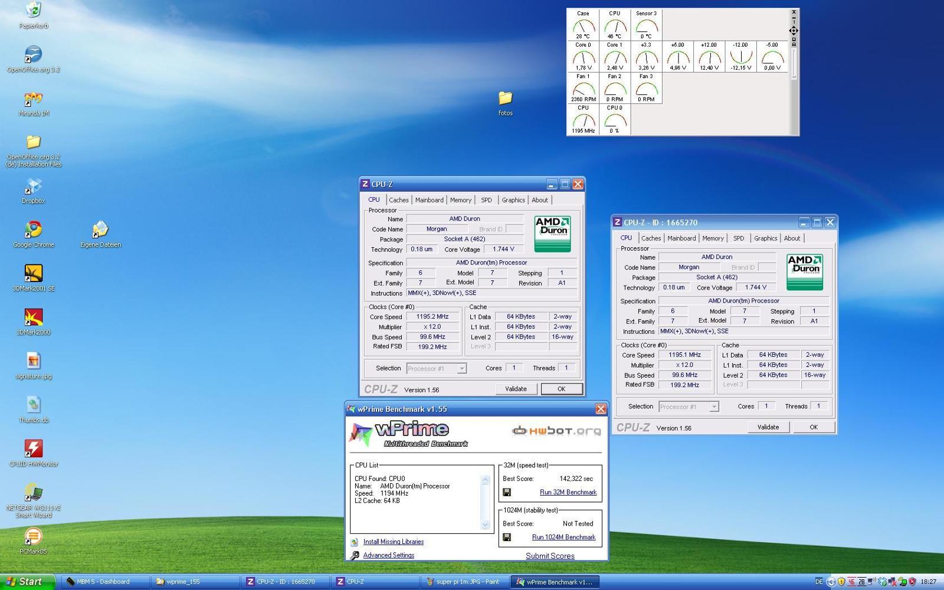Switch to Mainboard tab in front CPU-Z
Viewport: 944px width, 590px height.
430,200
